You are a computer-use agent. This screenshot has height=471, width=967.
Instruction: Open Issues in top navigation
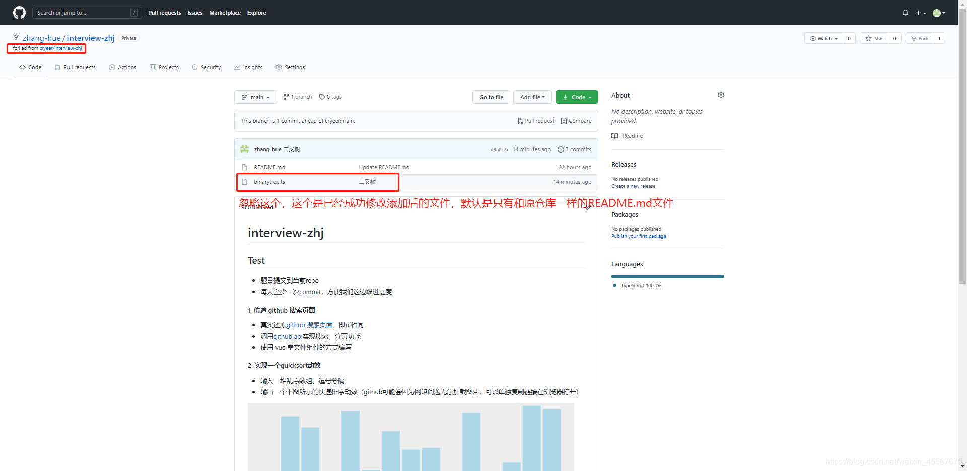click(195, 13)
